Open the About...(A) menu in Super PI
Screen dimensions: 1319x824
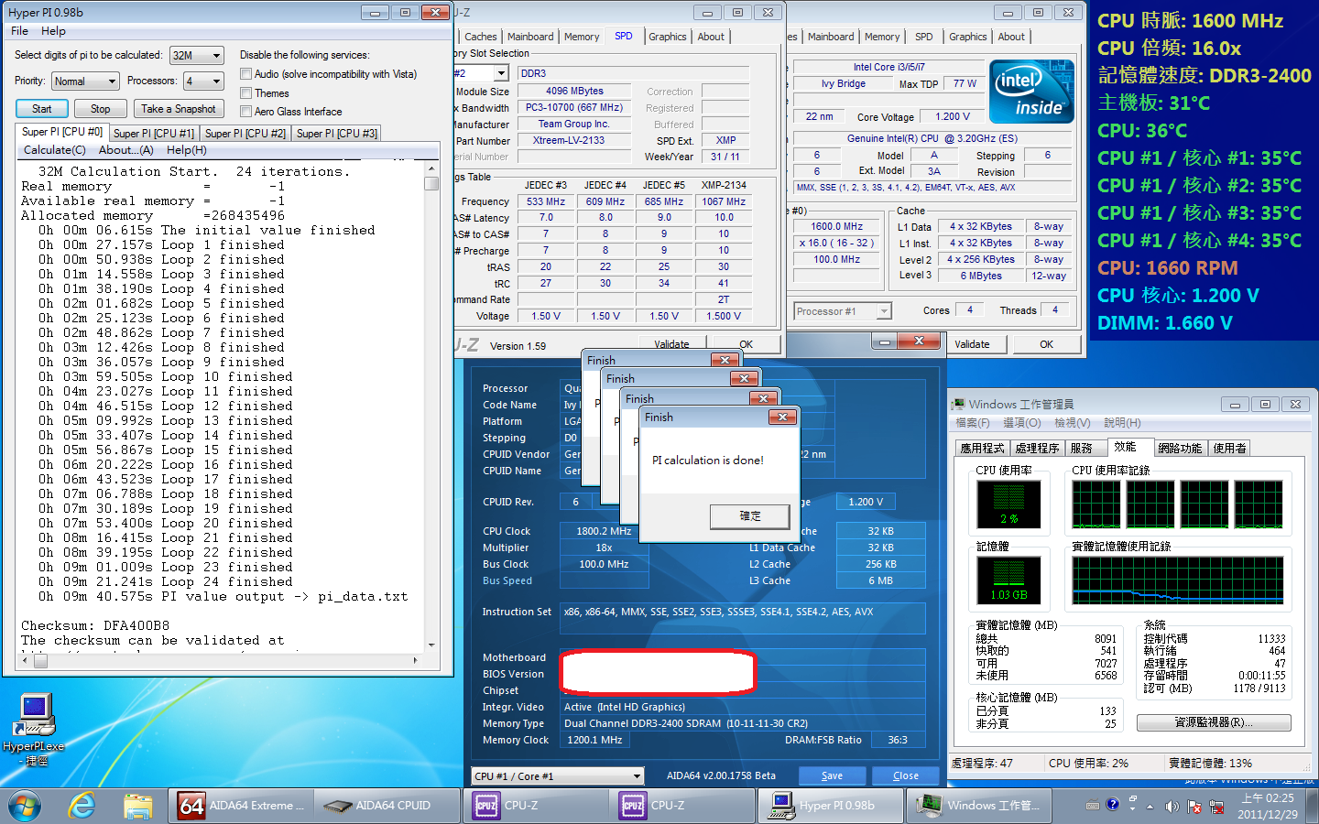125,150
